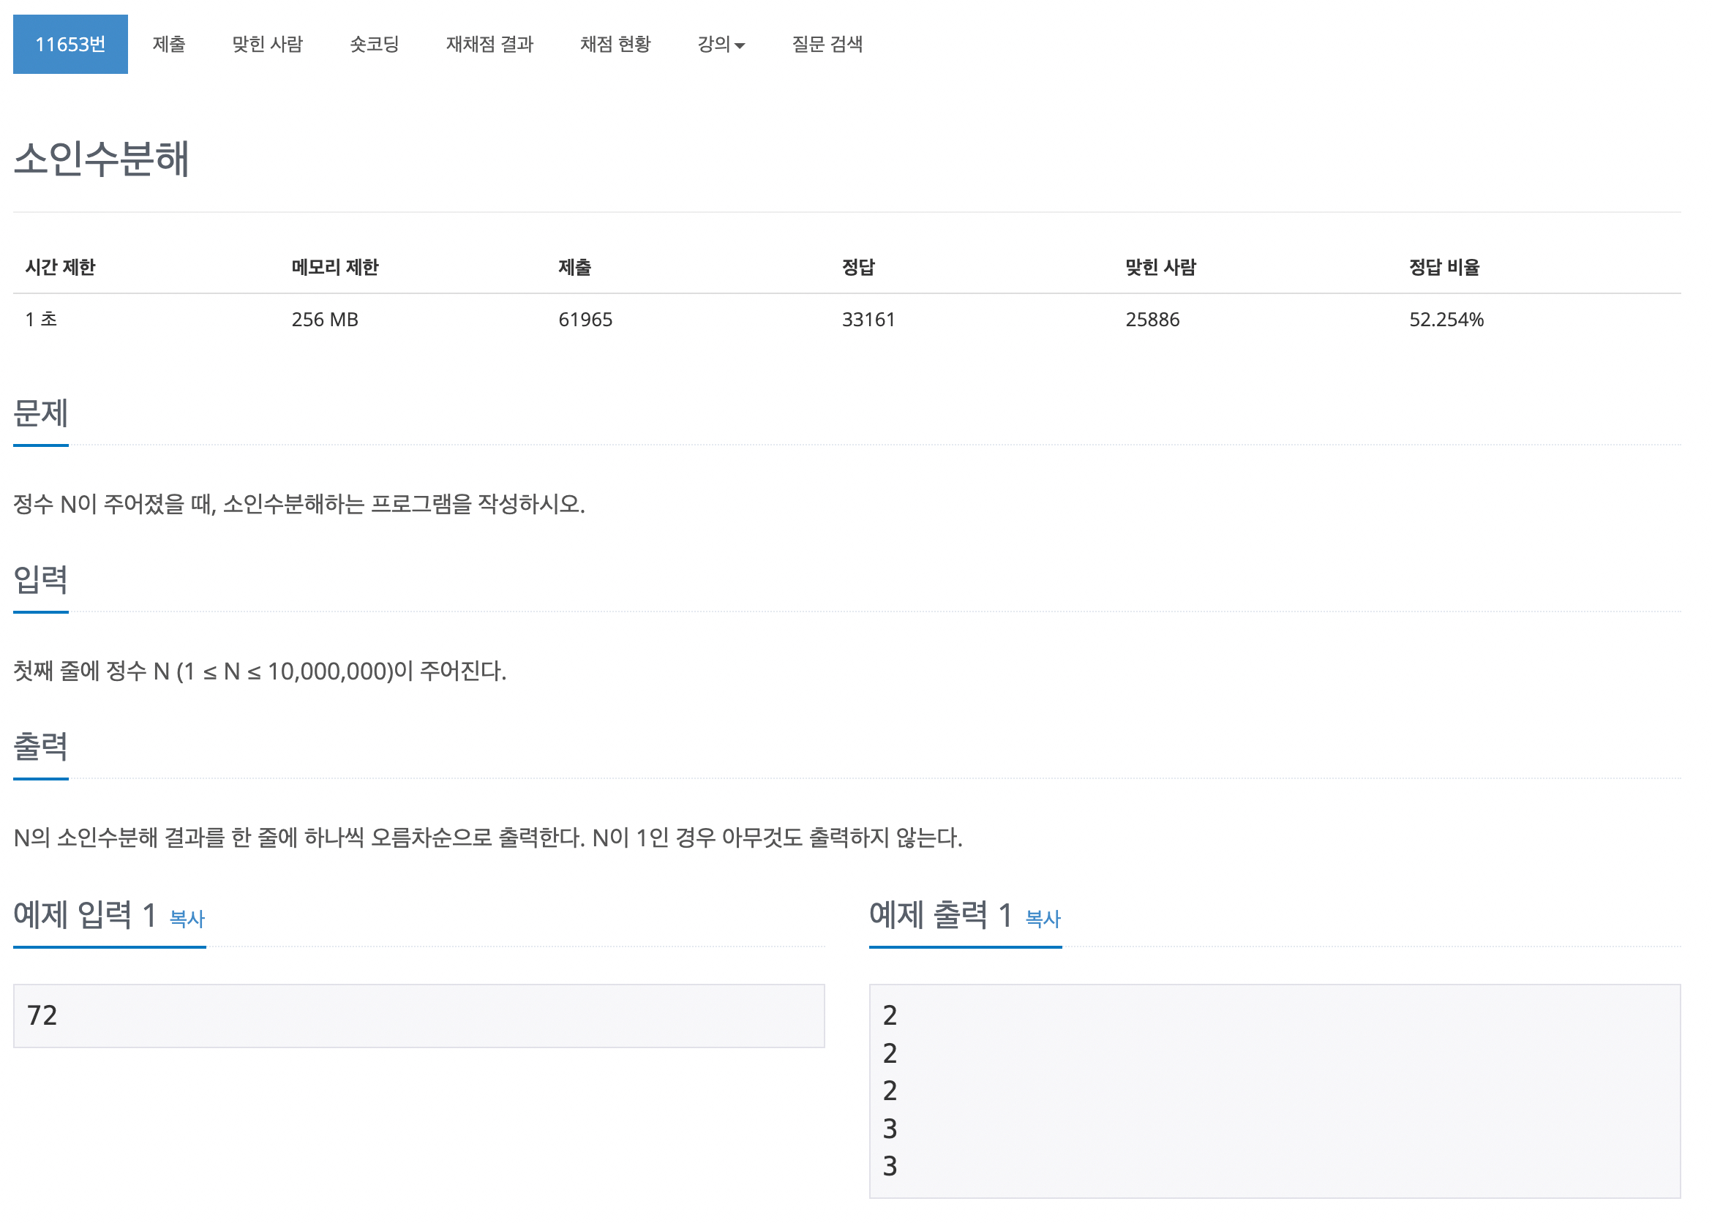This screenshot has height=1223, width=1712.
Task: View the 재채점 결과 tab
Action: [489, 45]
